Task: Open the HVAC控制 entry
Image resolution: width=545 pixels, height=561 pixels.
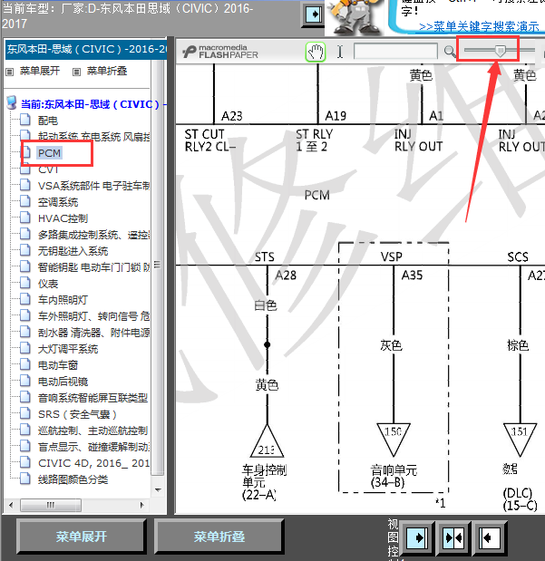Action: (x=63, y=218)
